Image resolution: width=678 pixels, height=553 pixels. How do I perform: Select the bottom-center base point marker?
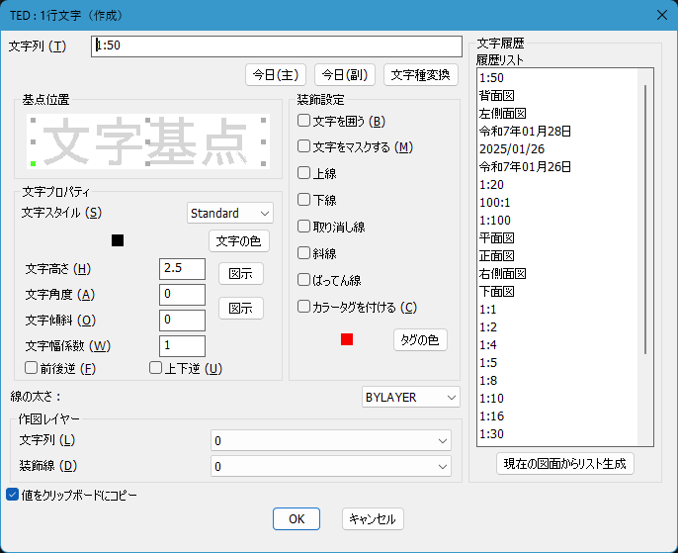coord(148,163)
